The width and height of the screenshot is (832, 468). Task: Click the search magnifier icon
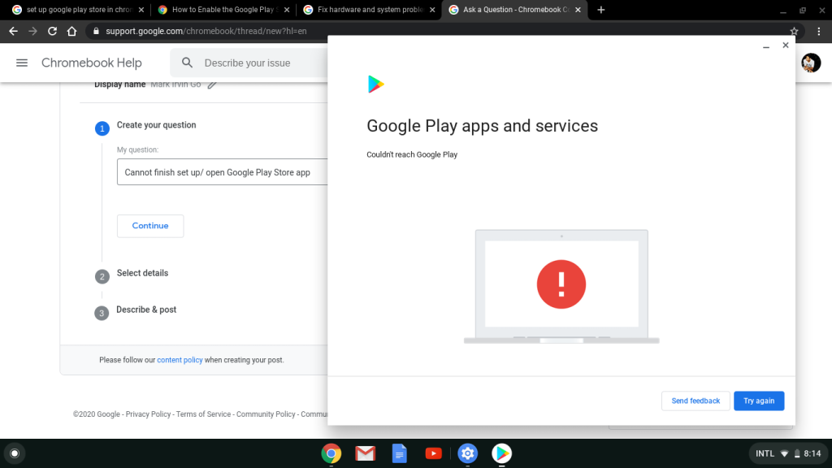[x=187, y=63]
